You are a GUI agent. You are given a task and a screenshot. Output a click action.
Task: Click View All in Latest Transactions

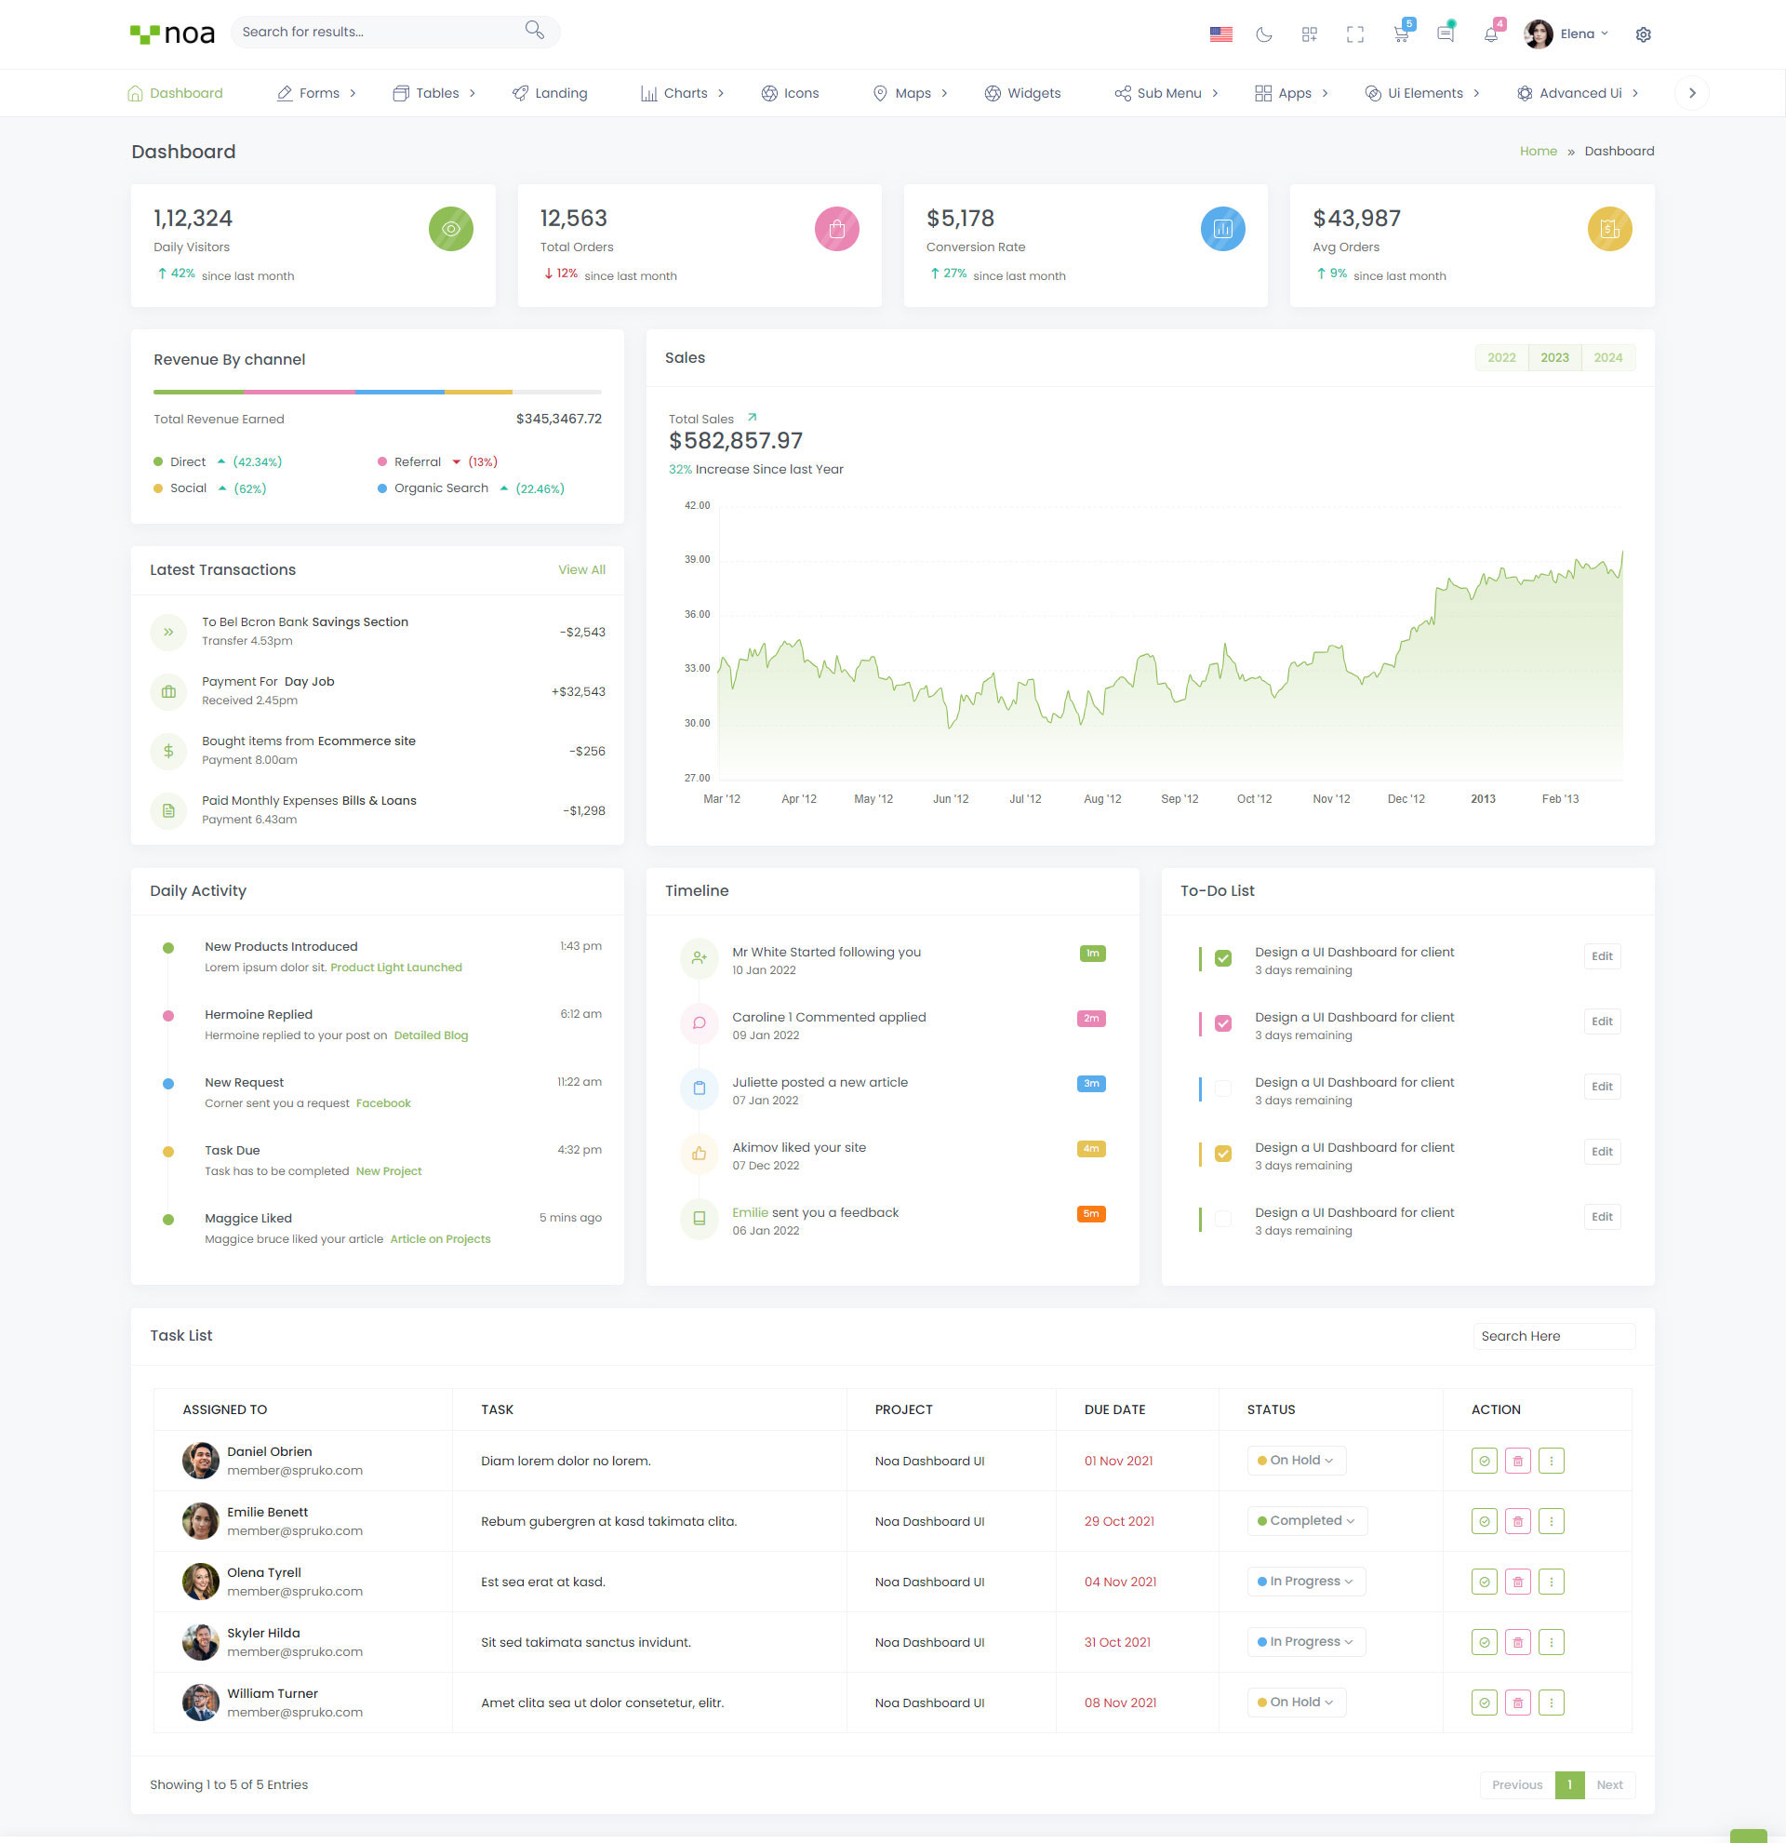click(x=581, y=569)
